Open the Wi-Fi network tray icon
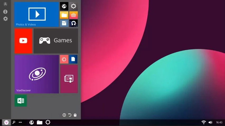This screenshot has width=225, height=126. pos(204,122)
